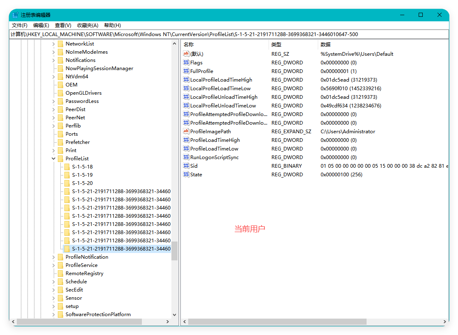
Task: Expand the PeerDist tree node
Action: pos(53,109)
